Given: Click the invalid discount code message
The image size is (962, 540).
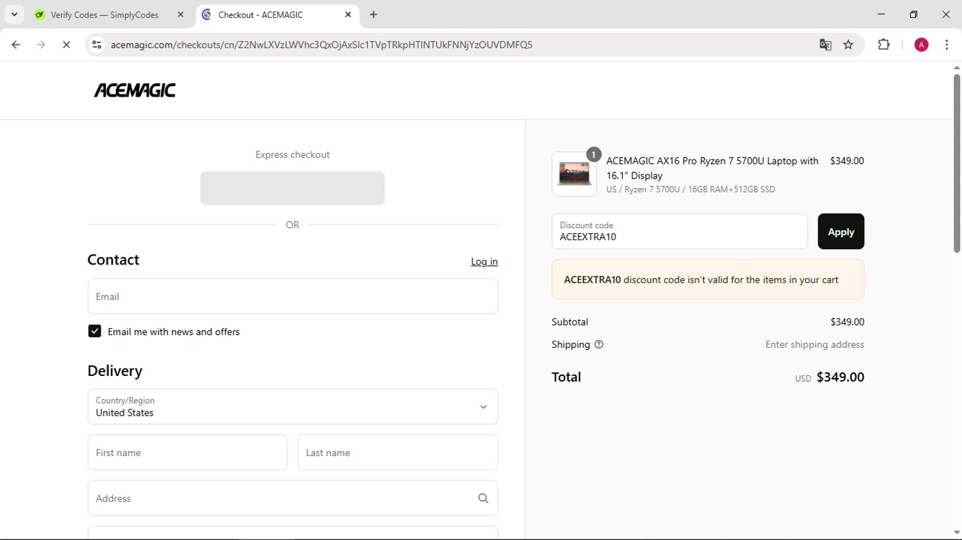Looking at the screenshot, I should click(x=707, y=279).
